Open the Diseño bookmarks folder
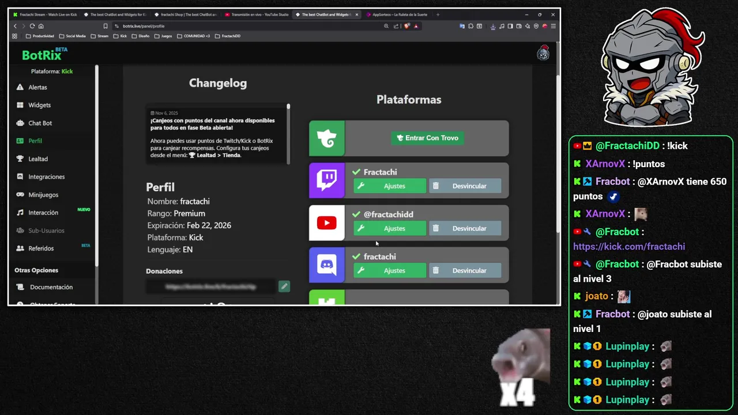 pos(141,36)
